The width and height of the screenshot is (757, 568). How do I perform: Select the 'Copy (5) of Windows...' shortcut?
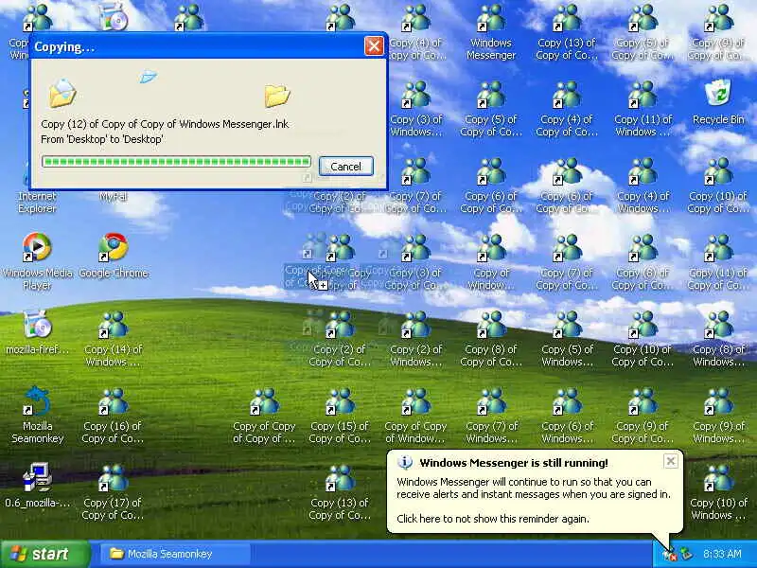[567, 339]
